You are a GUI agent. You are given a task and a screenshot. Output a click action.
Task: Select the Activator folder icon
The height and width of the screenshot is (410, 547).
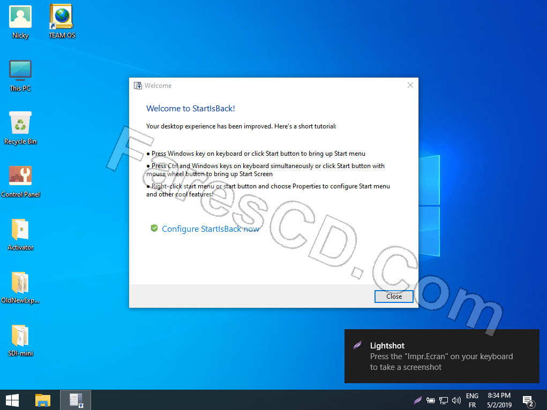tap(20, 234)
